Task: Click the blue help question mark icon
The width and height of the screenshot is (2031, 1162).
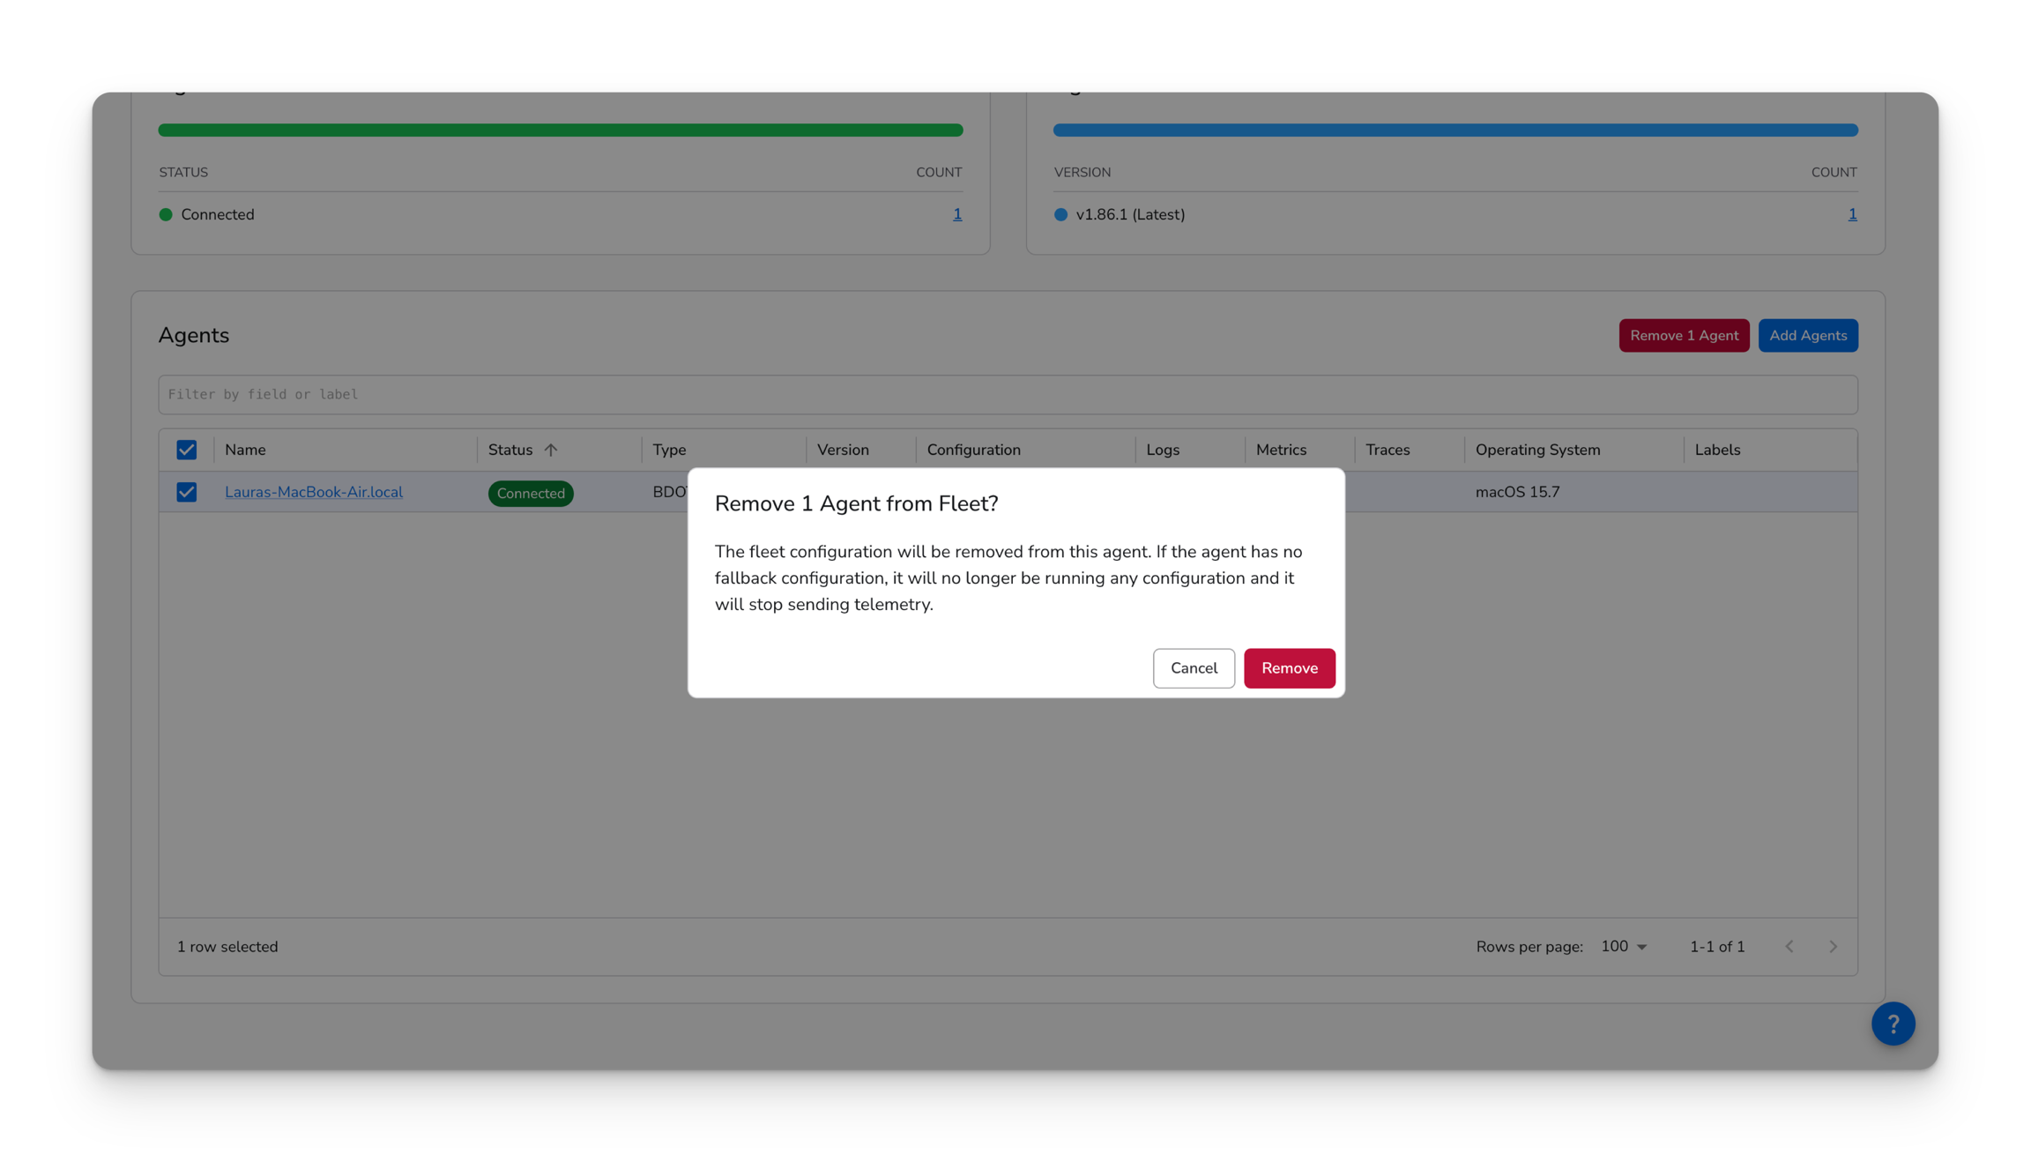Action: point(1893,1024)
